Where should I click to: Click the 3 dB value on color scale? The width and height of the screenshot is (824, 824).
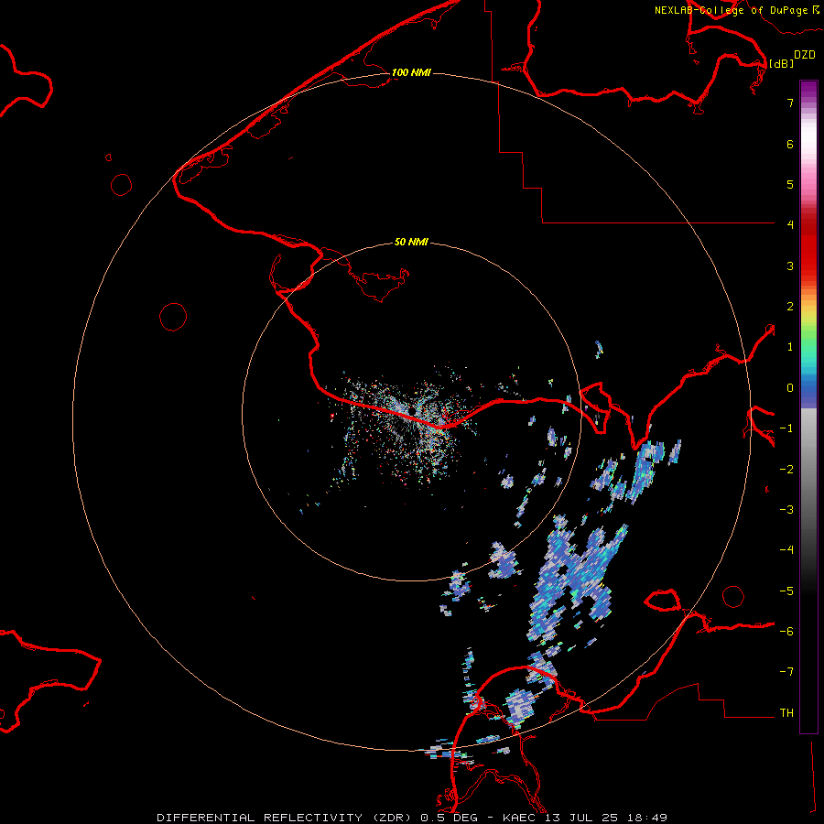tap(790, 266)
